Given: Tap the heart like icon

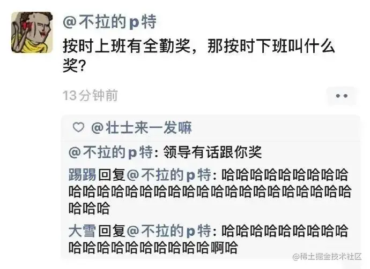Looking at the screenshot, I should 78,128.
